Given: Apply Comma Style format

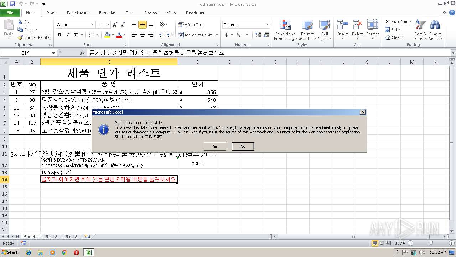Looking at the screenshot, I should pyautogui.click(x=248, y=35).
